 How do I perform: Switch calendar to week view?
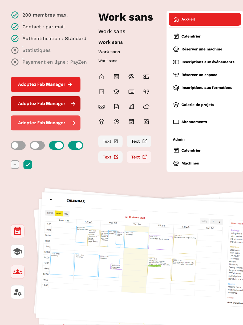[59, 213]
